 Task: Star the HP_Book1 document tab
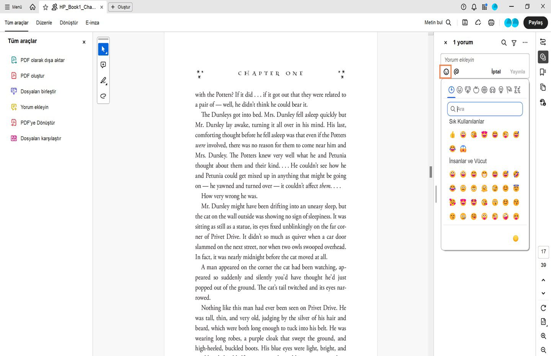46,7
